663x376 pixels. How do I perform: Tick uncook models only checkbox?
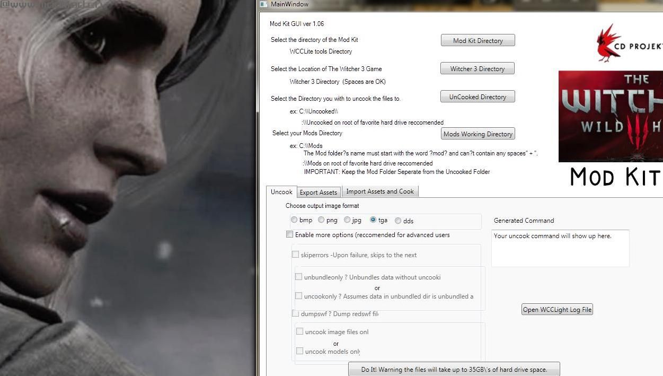point(299,351)
